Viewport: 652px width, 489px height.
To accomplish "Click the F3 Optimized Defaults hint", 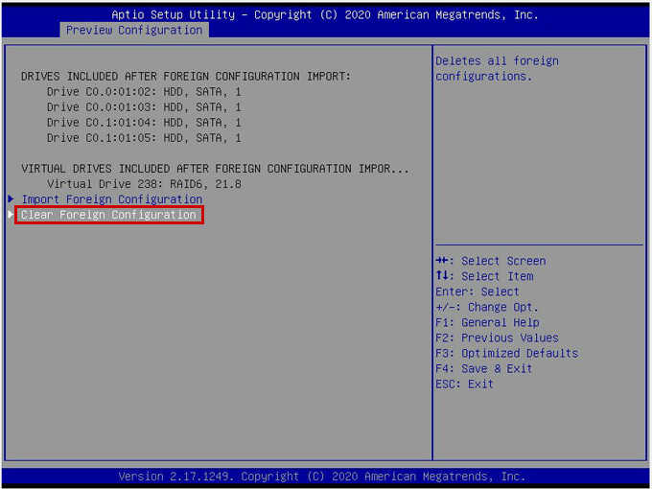I will pyautogui.click(x=506, y=353).
